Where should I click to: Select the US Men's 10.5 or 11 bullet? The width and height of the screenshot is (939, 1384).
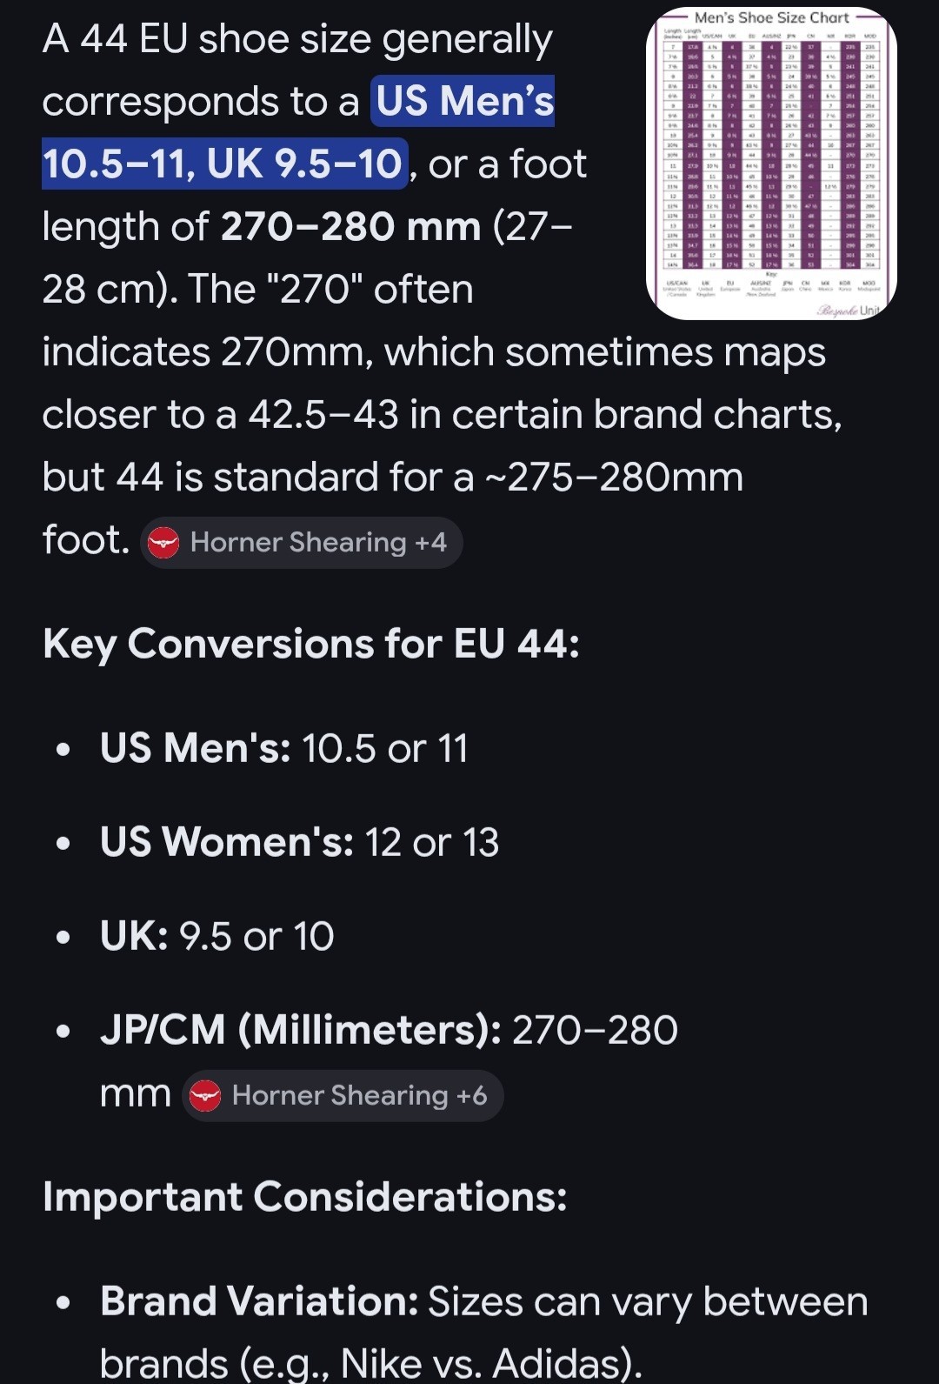tap(284, 748)
